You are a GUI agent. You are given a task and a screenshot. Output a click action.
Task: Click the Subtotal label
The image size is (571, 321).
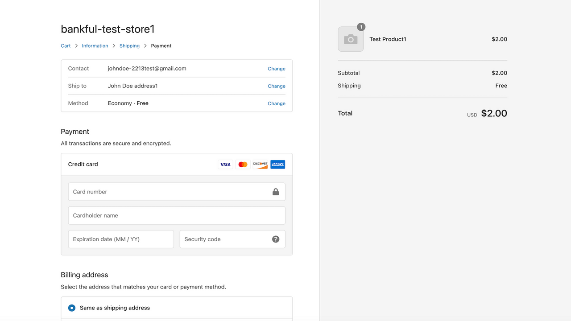(x=349, y=73)
